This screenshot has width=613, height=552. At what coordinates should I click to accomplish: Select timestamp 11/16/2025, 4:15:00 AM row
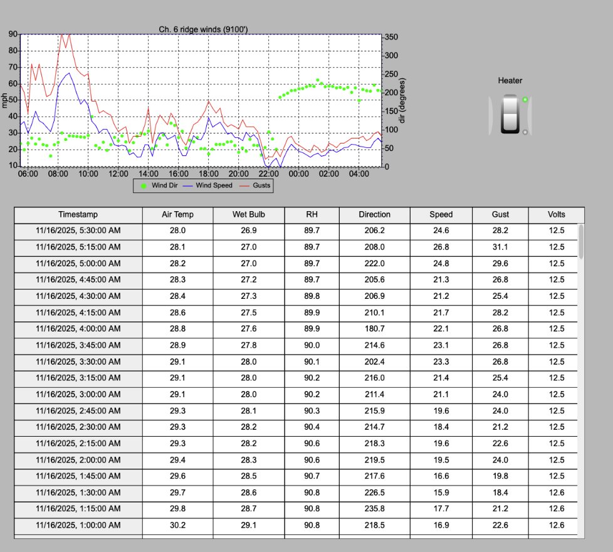[x=296, y=313]
